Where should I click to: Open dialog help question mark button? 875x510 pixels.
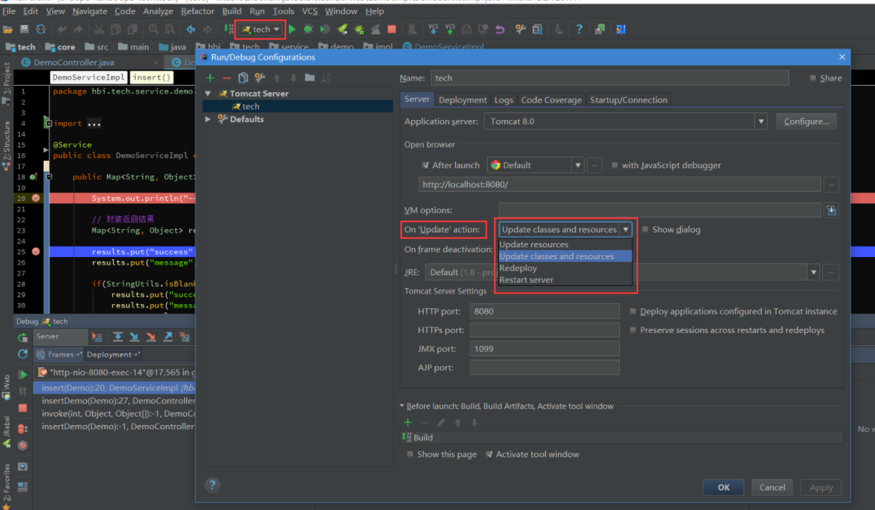point(212,485)
